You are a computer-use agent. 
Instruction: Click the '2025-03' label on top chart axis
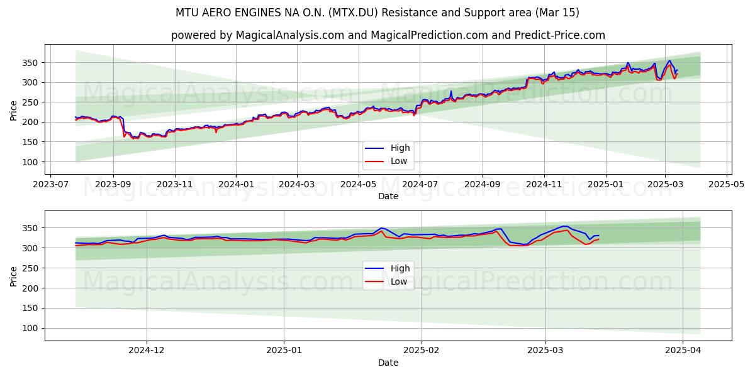click(664, 185)
